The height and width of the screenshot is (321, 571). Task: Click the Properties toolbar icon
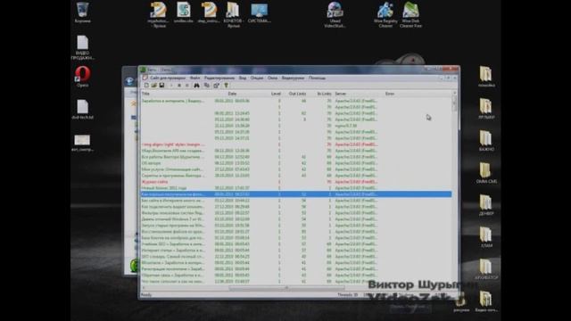tap(216, 86)
